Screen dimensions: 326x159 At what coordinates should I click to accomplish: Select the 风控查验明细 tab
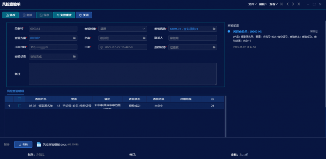pos(15,91)
